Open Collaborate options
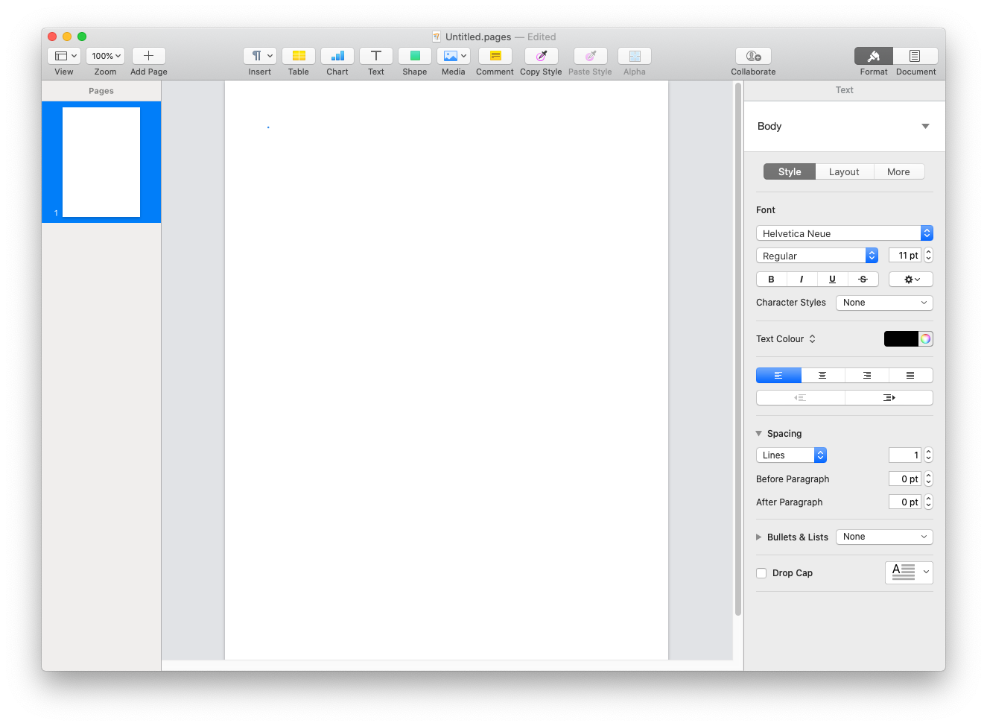This screenshot has height=726, width=987. click(x=752, y=56)
